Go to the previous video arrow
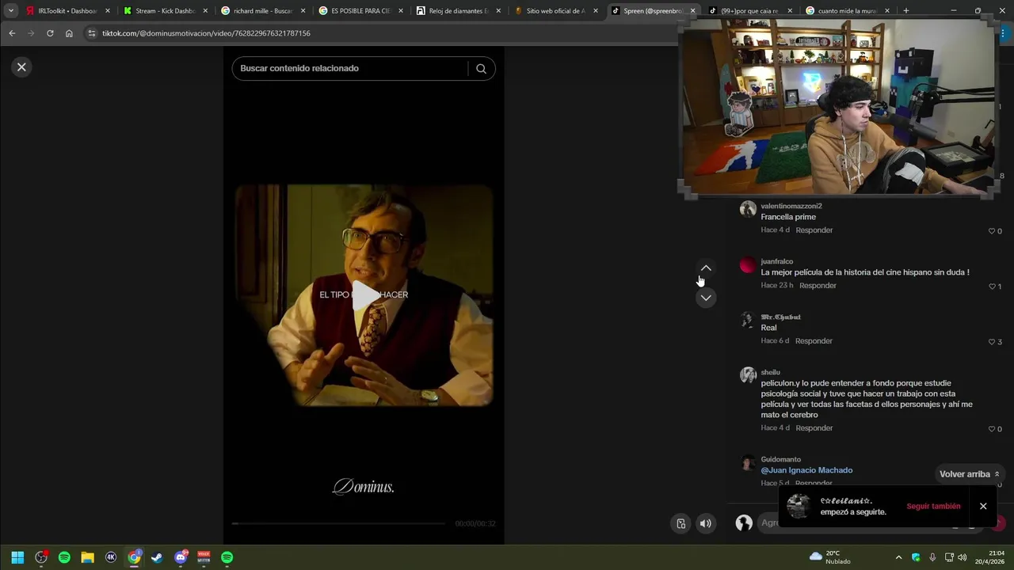1014x570 pixels. click(706, 268)
